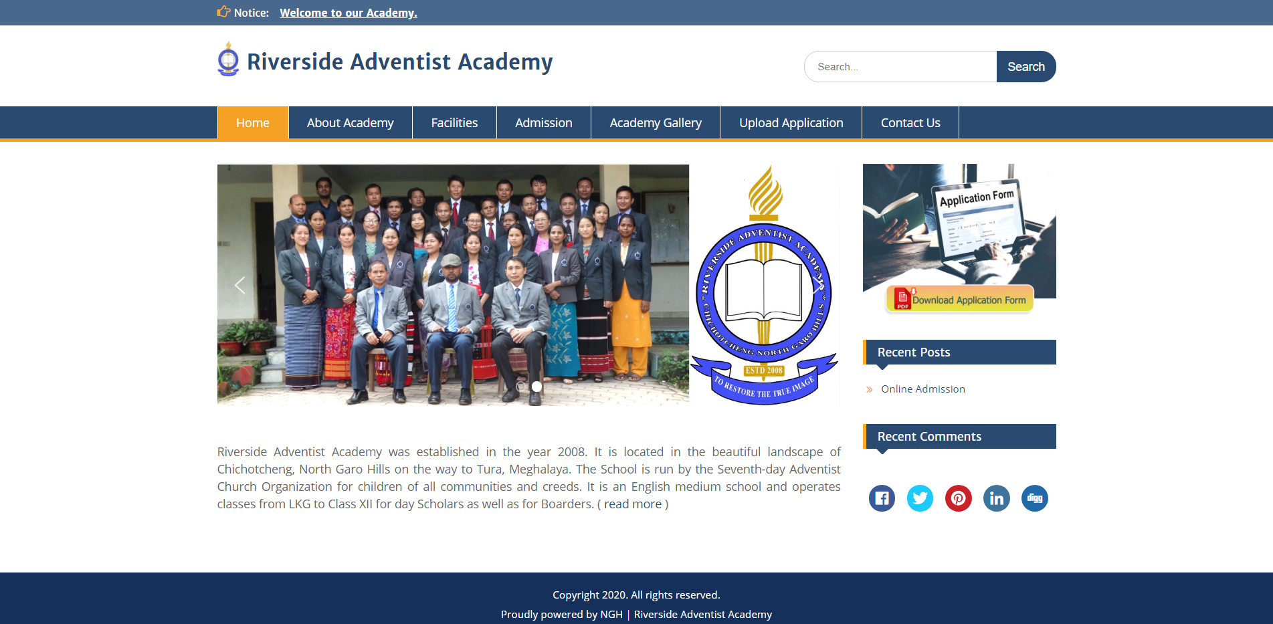The height and width of the screenshot is (624, 1273).
Task: Advance slider with right arrow
Action: click(x=817, y=286)
